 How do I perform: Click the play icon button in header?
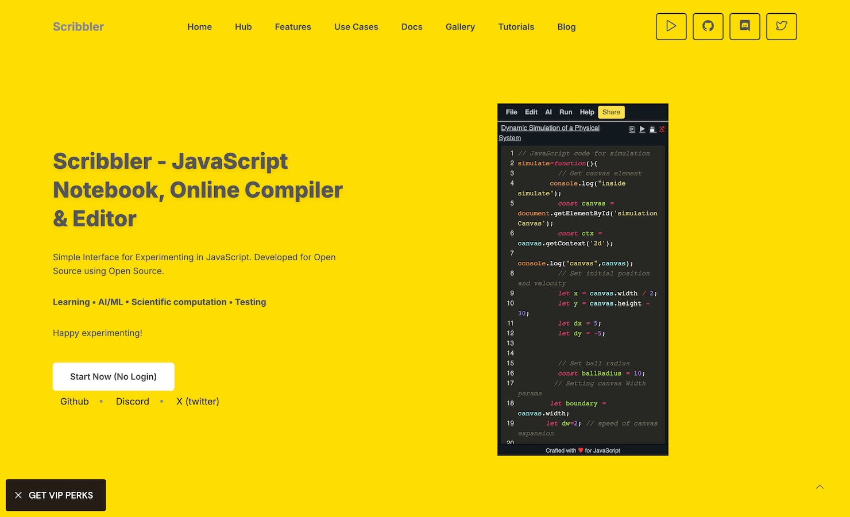pyautogui.click(x=671, y=26)
